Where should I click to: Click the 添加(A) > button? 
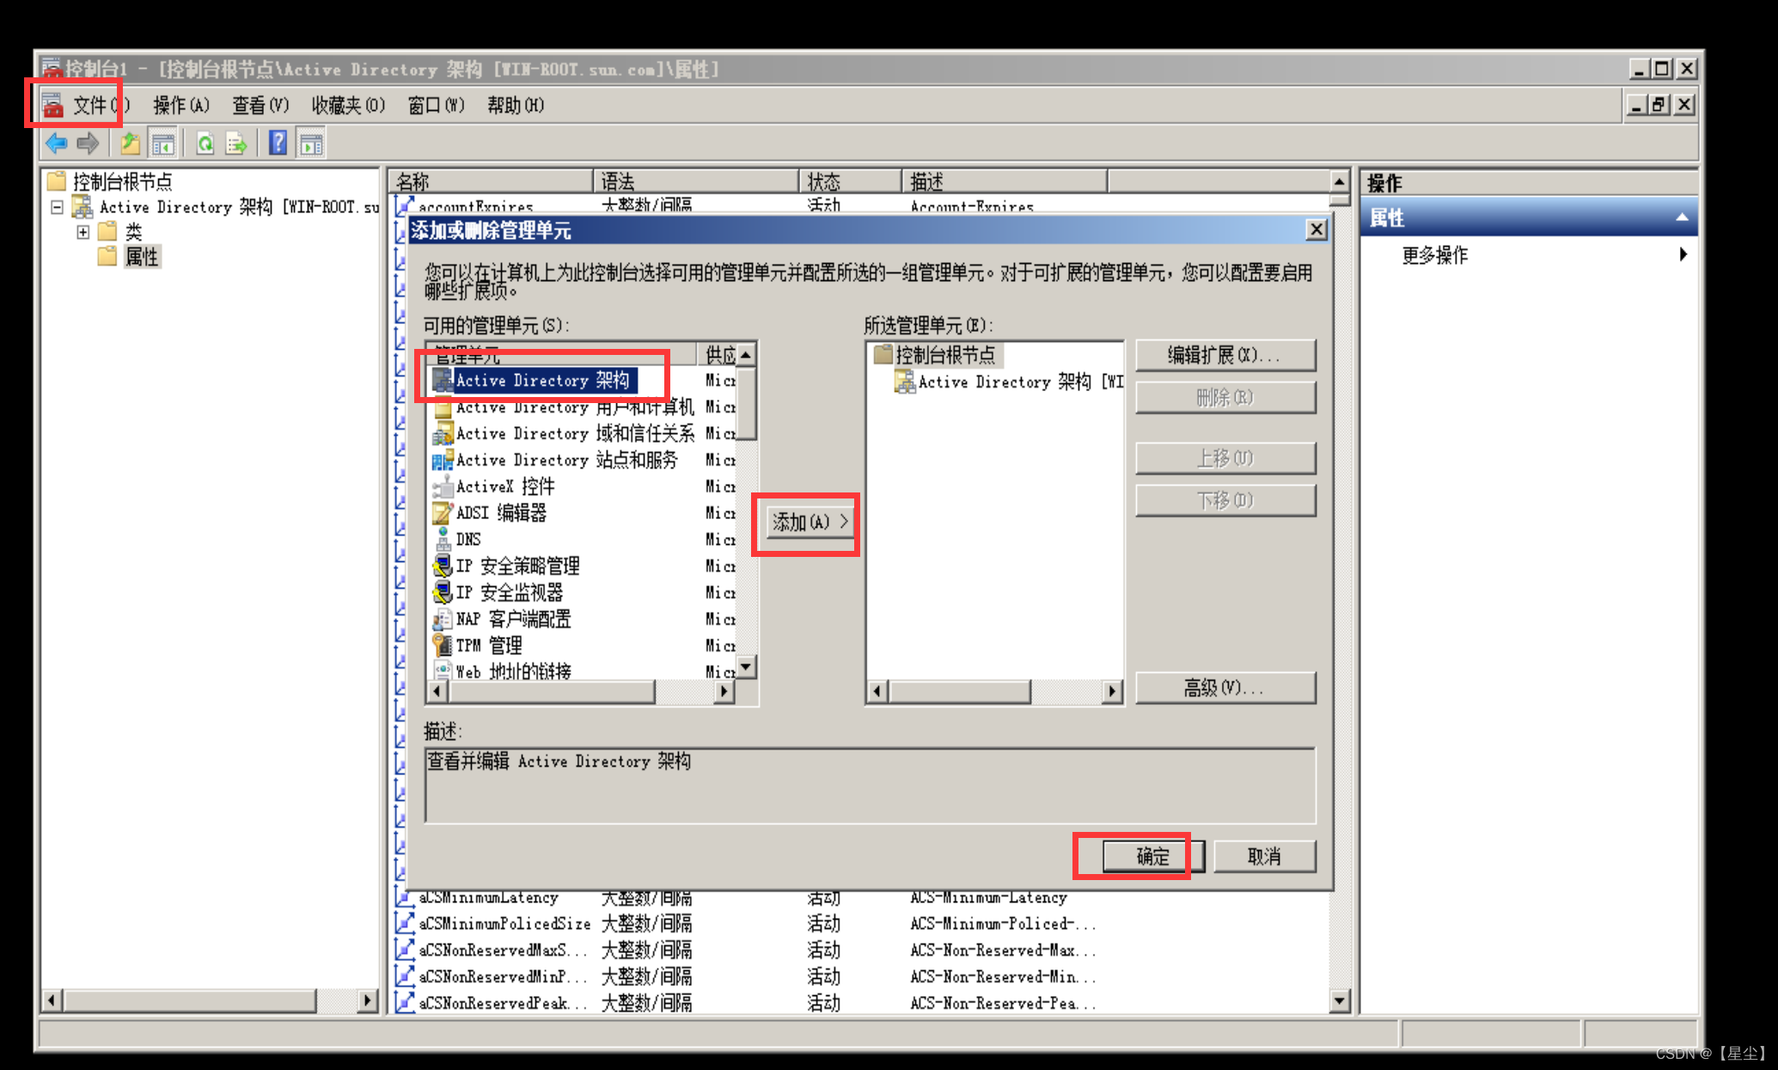pyautogui.click(x=809, y=523)
